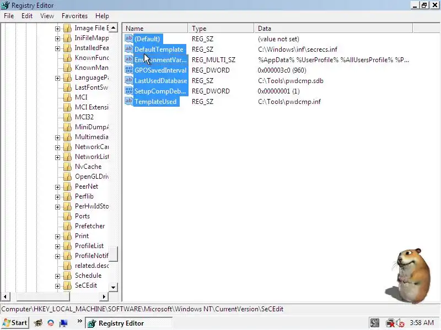This screenshot has height=330, width=441.
Task: Sort values by Data column header
Action: point(334,29)
